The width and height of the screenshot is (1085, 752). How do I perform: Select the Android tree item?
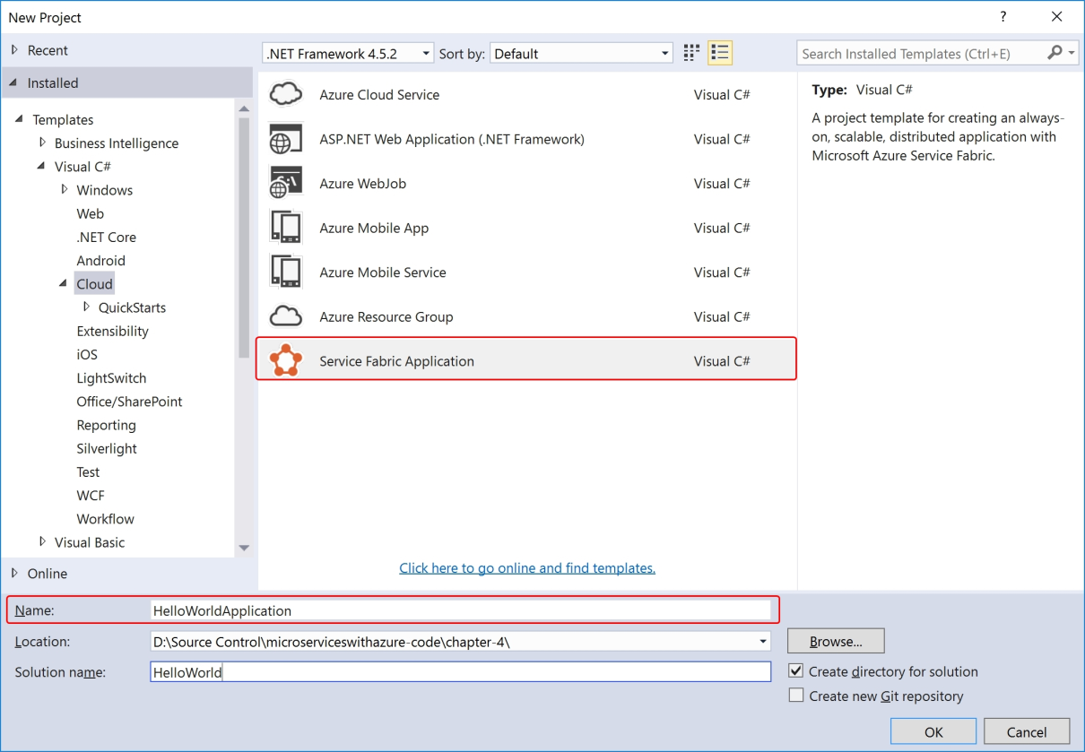pyautogui.click(x=101, y=260)
